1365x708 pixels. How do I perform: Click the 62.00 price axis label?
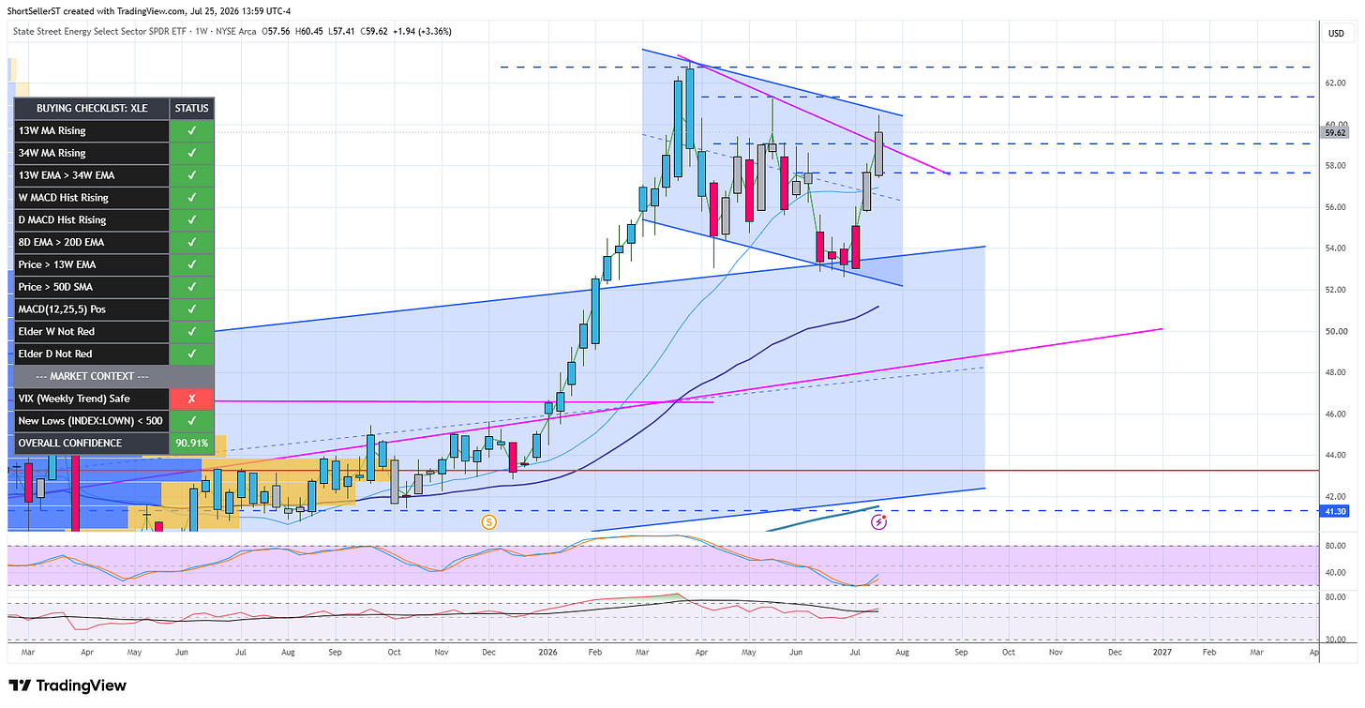(1334, 83)
